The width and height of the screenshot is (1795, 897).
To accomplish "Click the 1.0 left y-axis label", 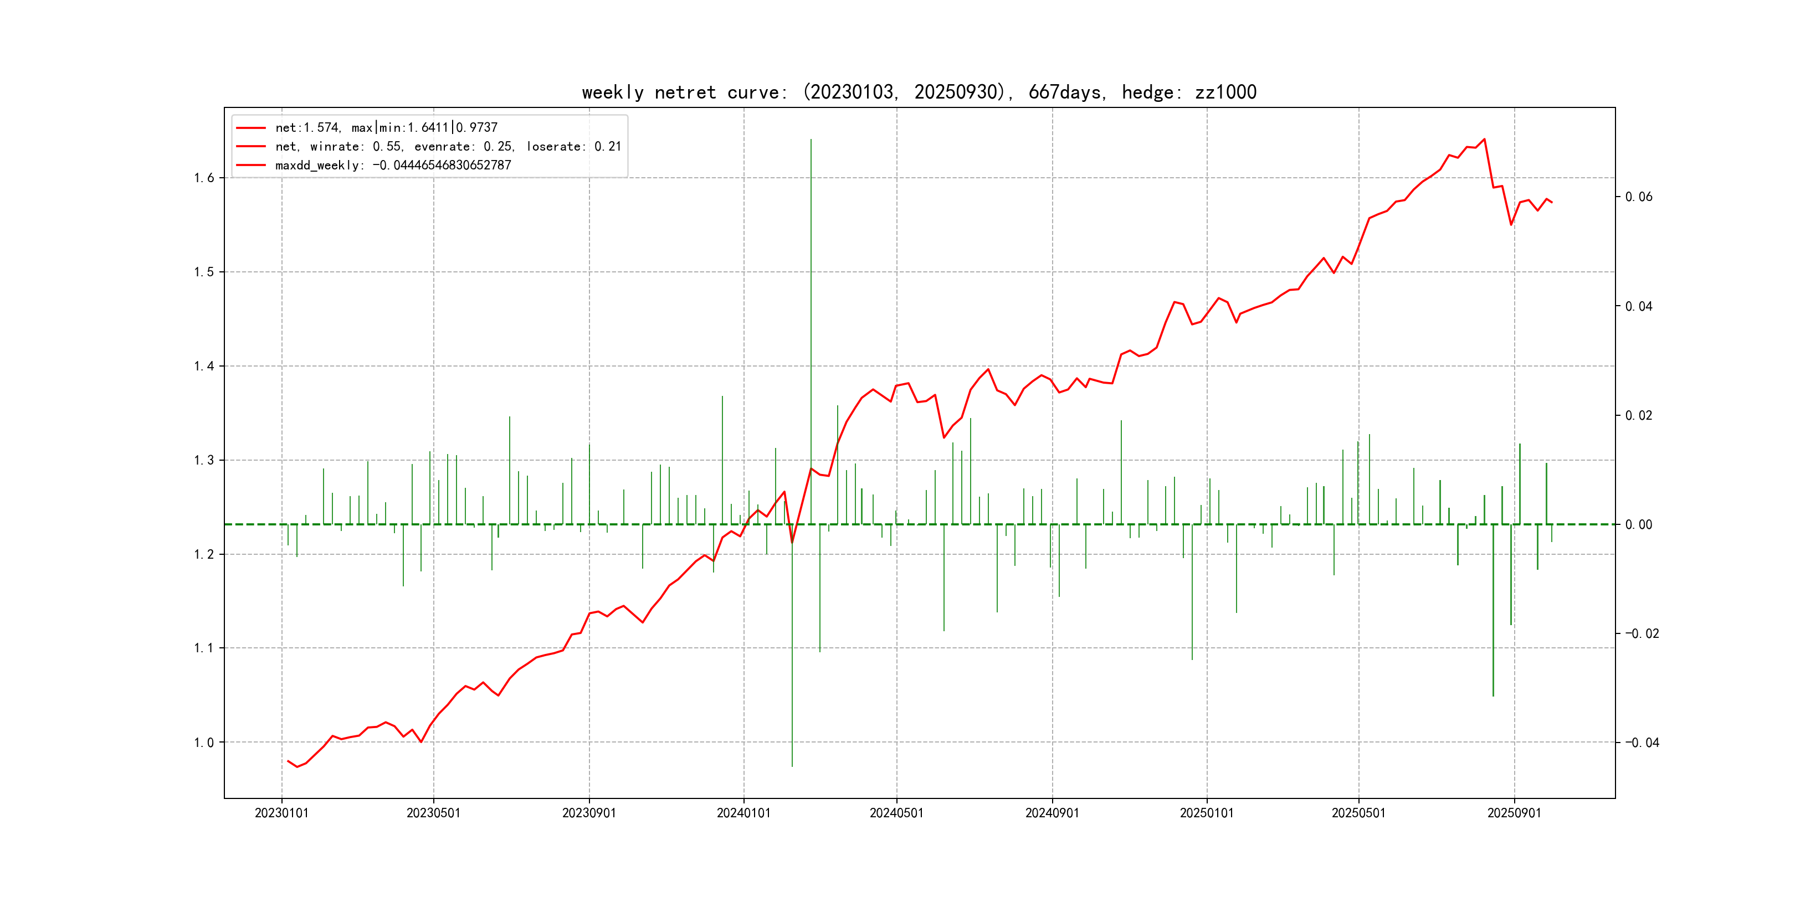I will (x=204, y=743).
